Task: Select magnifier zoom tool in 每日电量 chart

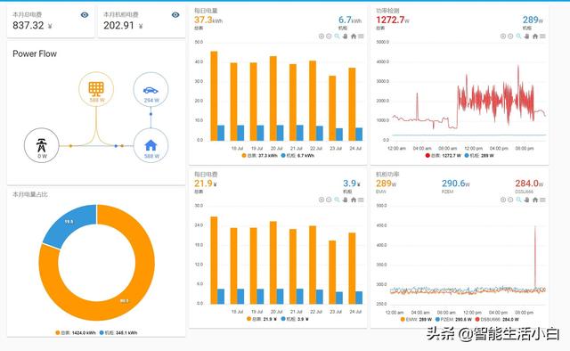Action: (x=337, y=37)
